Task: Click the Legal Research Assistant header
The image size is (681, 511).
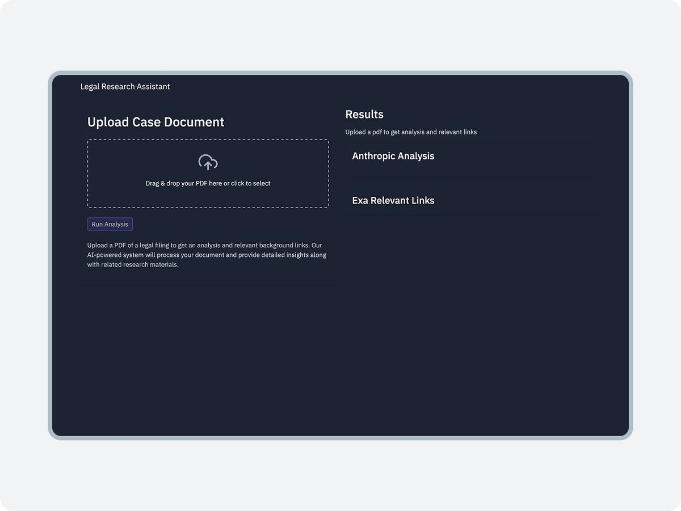Action: click(x=125, y=86)
